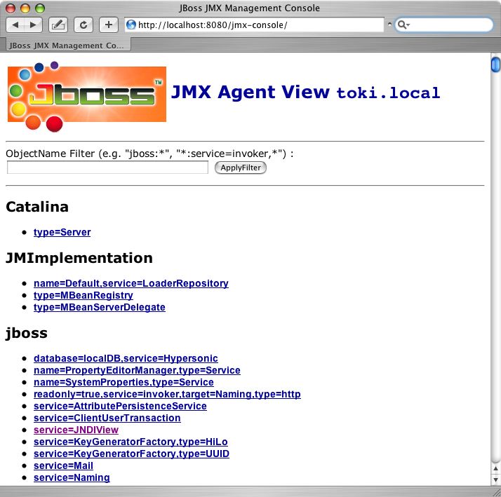Add a bookmark with the plus button

click(109, 25)
